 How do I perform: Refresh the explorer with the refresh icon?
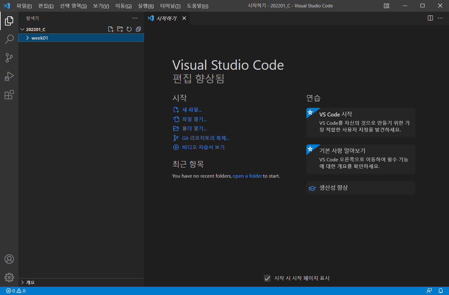[129, 29]
